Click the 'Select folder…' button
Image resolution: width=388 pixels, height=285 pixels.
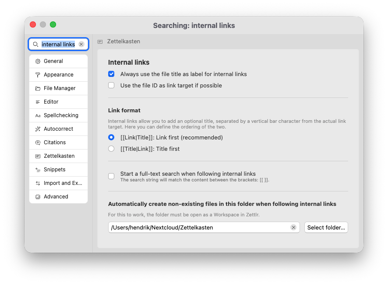[x=326, y=227]
